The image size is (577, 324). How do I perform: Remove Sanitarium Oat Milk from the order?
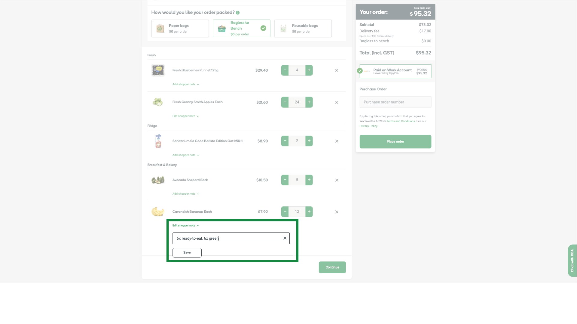[337, 141]
